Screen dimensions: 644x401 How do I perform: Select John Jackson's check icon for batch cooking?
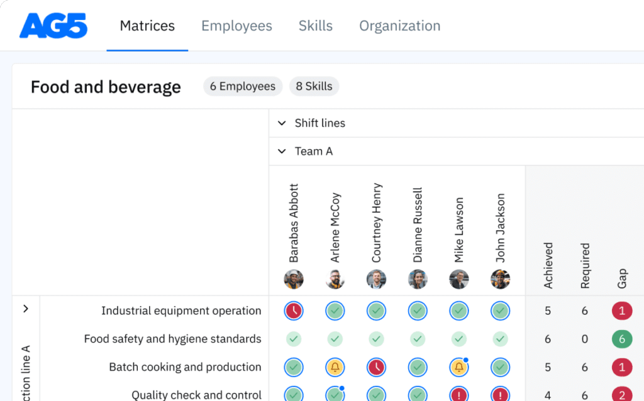pyautogui.click(x=501, y=367)
